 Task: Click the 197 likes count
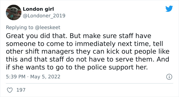[x=21, y=90]
